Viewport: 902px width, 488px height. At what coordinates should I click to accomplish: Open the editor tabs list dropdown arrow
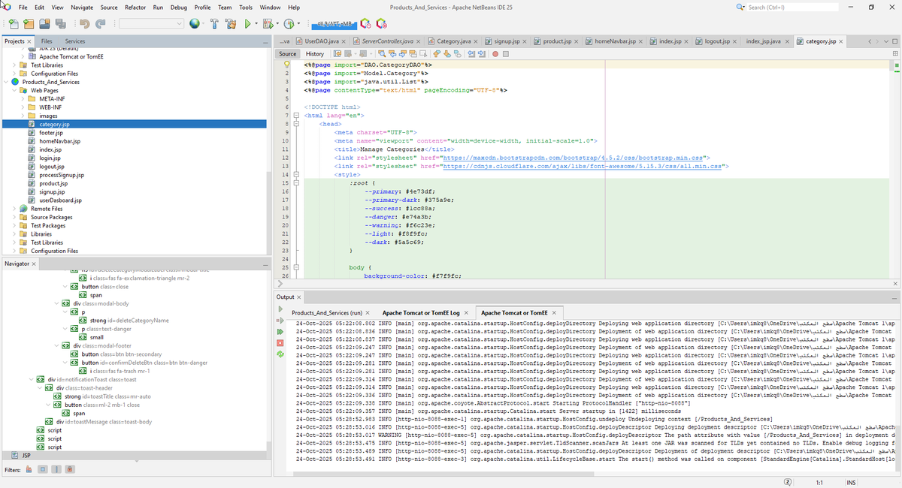point(885,41)
